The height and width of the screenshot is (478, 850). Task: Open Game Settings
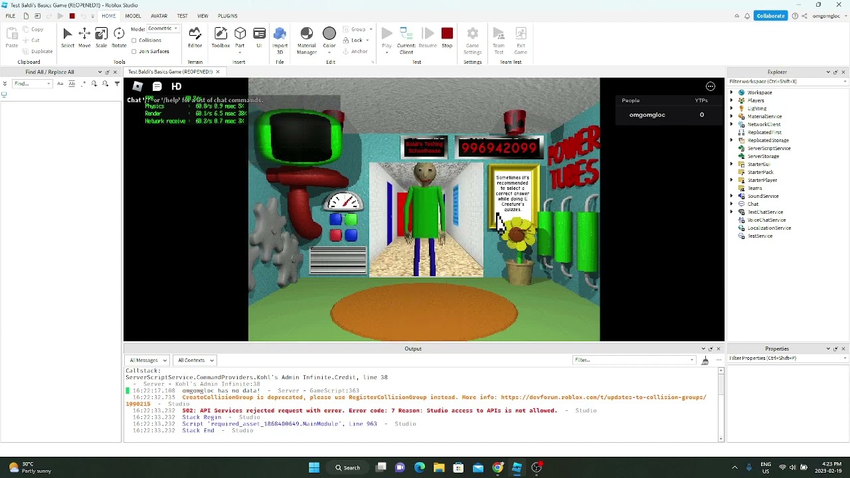(x=473, y=41)
